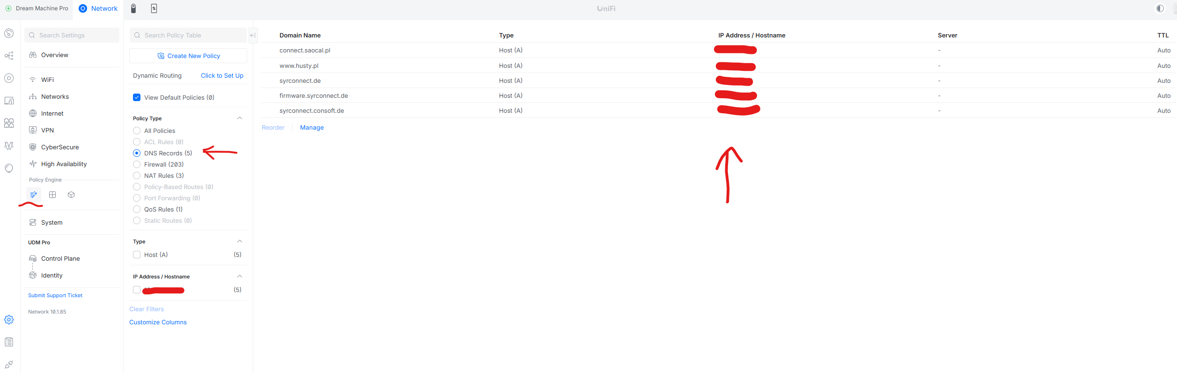Viewport: 1177px width, 373px height.
Task: Select Firewall (203) radio button
Action: tap(137, 164)
